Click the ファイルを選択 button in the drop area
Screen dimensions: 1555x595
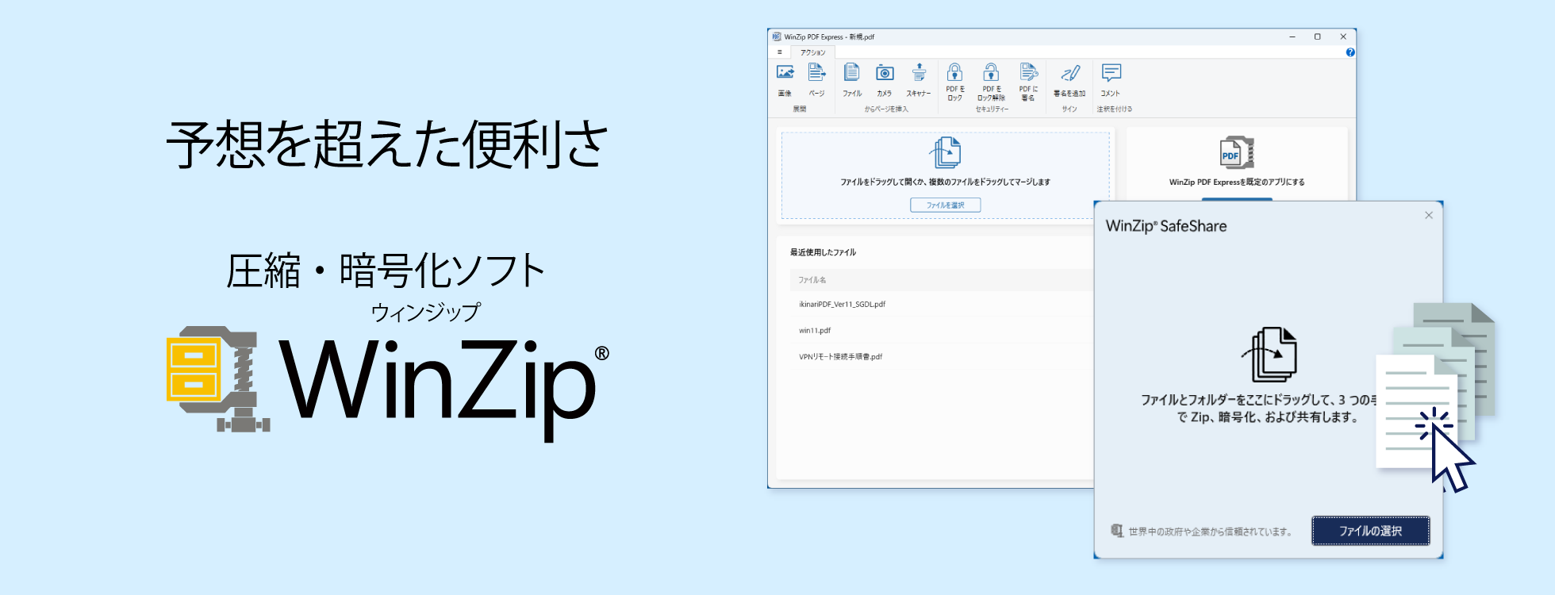tap(945, 205)
